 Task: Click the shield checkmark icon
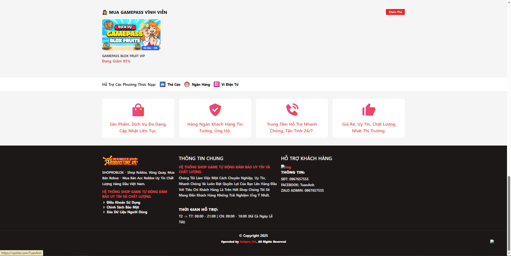tap(215, 110)
